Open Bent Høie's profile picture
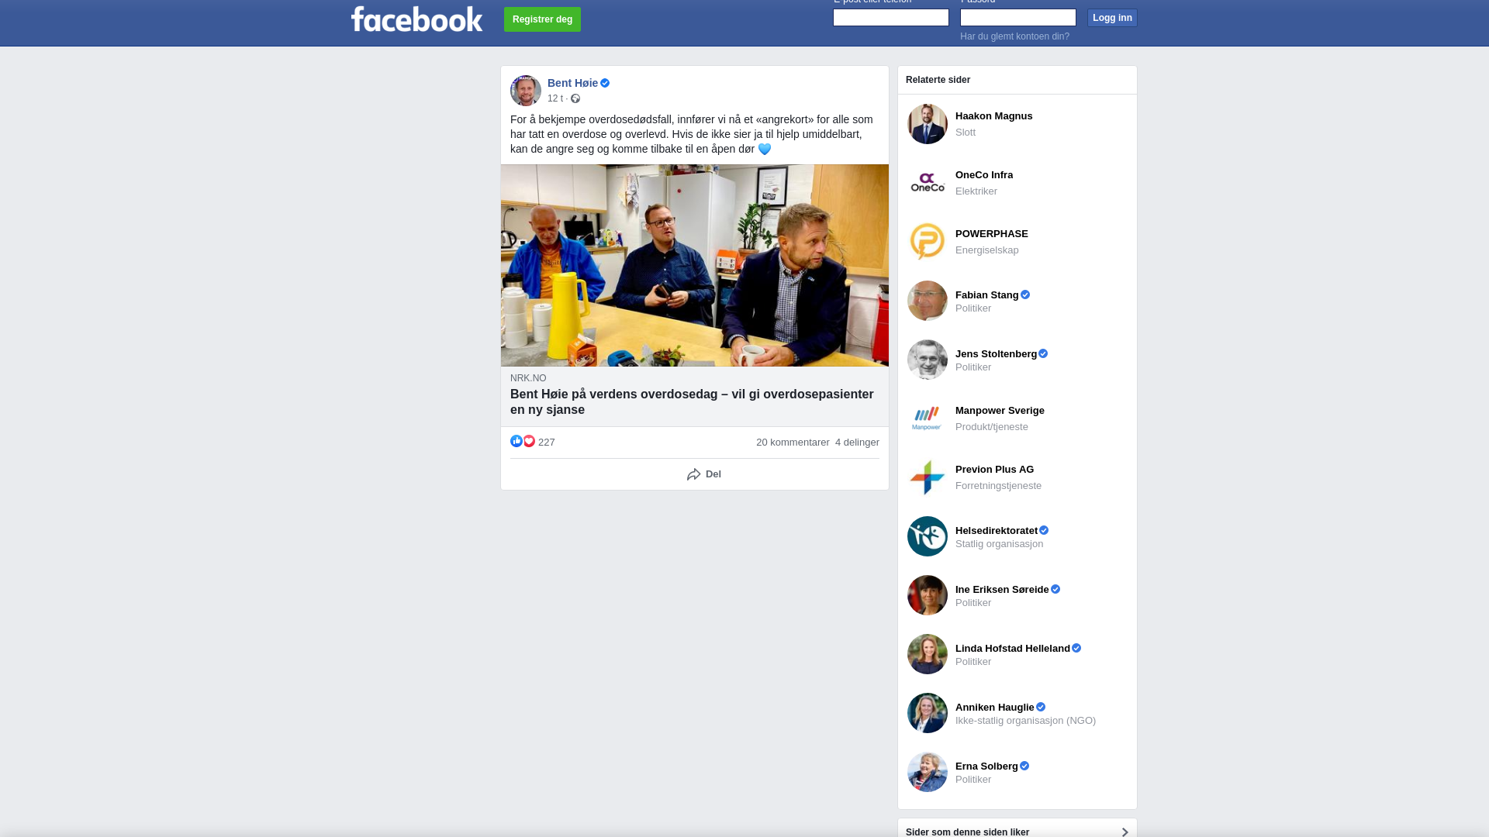The image size is (1489, 837). pyautogui.click(x=526, y=91)
